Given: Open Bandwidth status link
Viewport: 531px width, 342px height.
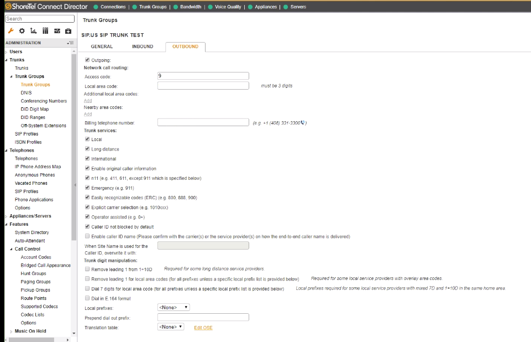Looking at the screenshot, I should pos(191,7).
